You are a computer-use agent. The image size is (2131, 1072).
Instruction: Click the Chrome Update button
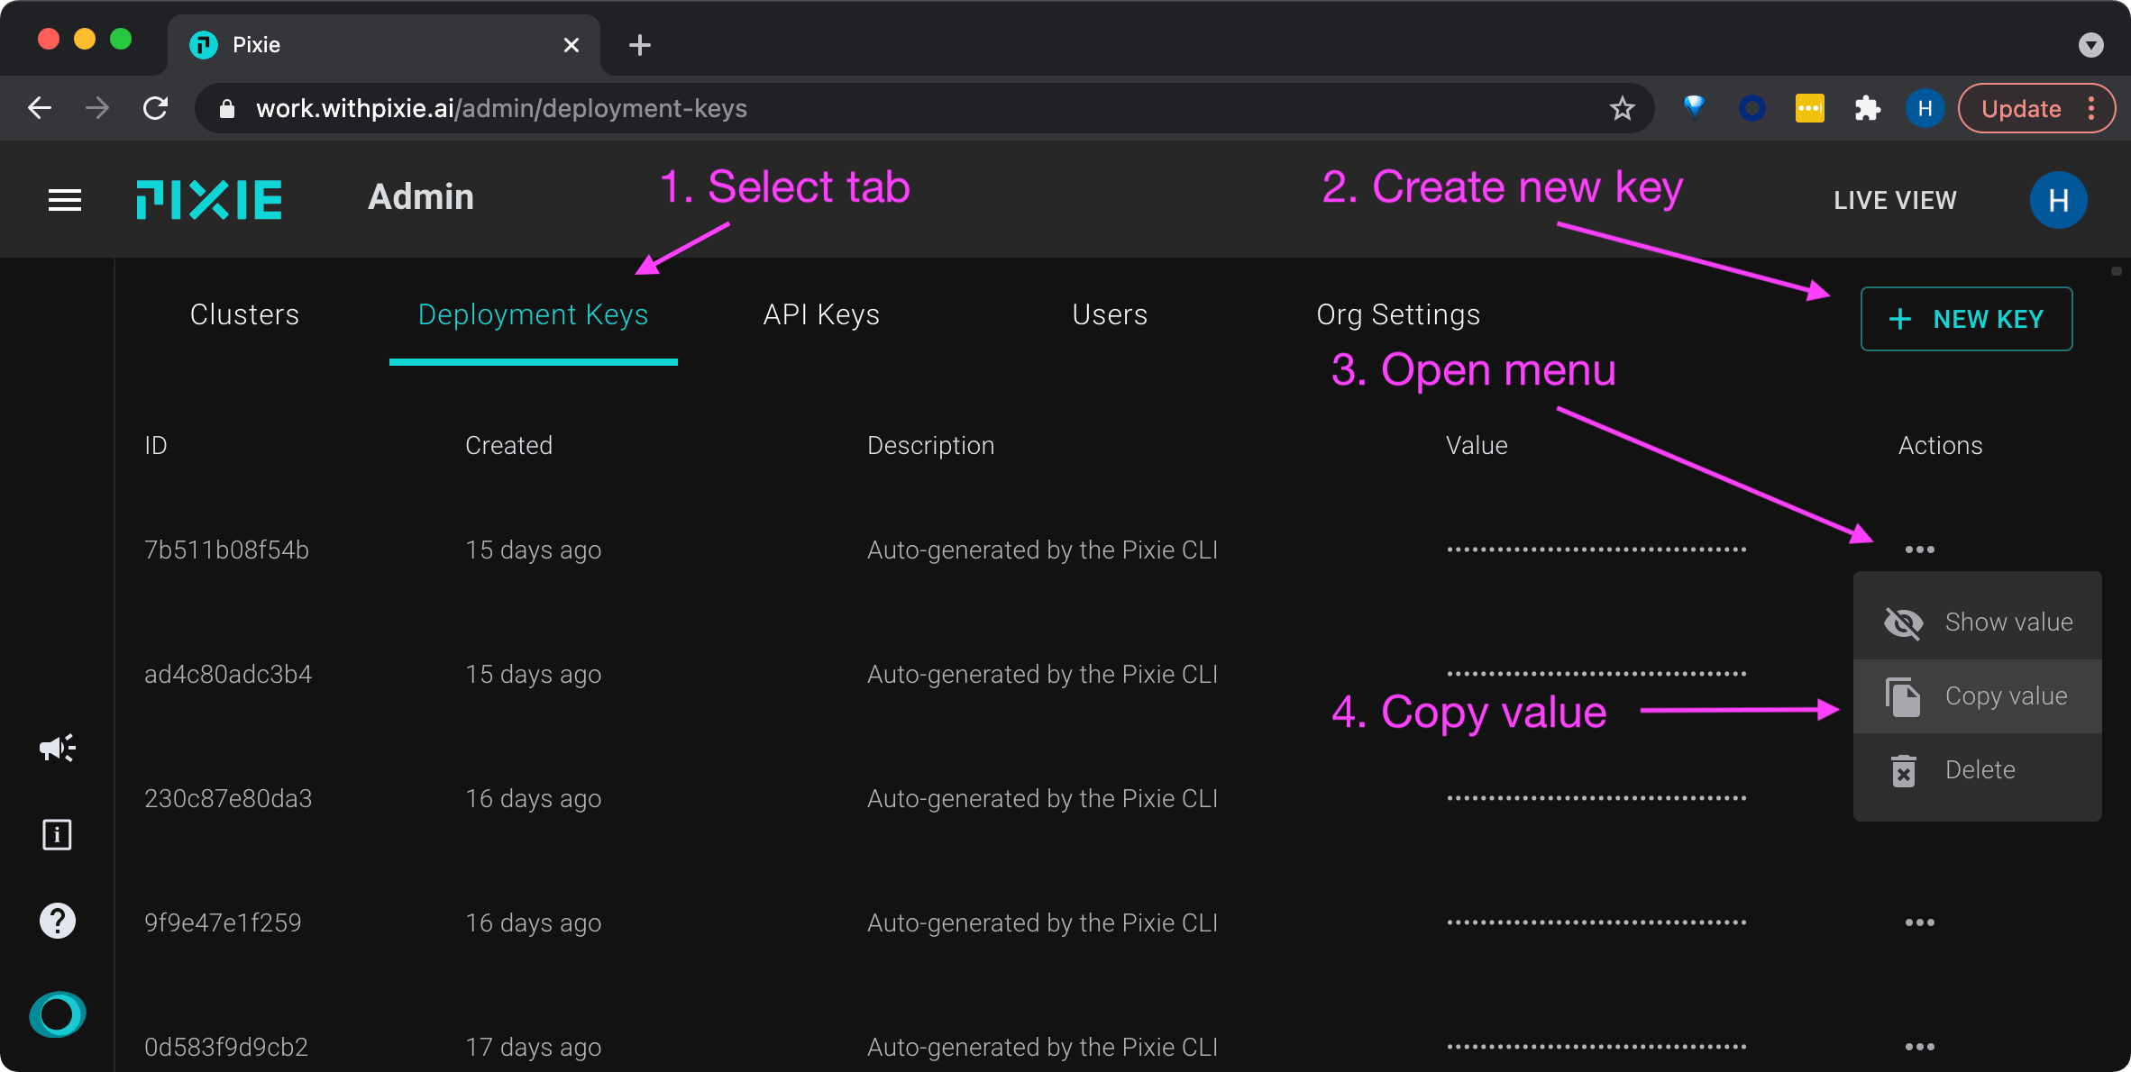pyautogui.click(x=2021, y=109)
